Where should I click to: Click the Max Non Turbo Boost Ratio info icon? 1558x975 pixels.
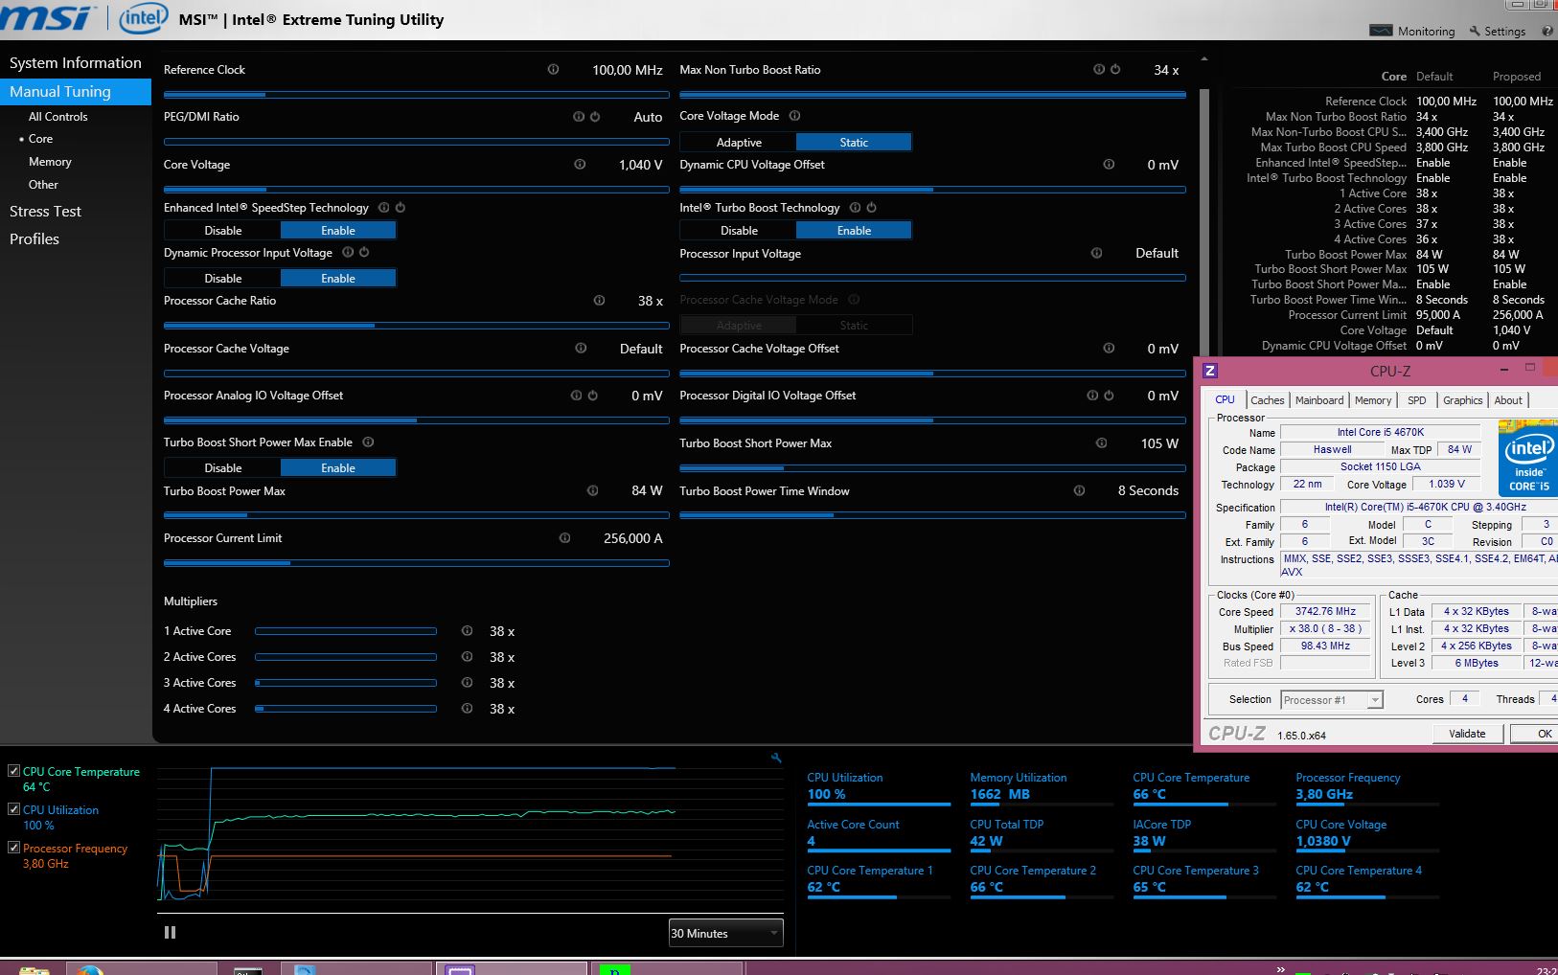1099,69
